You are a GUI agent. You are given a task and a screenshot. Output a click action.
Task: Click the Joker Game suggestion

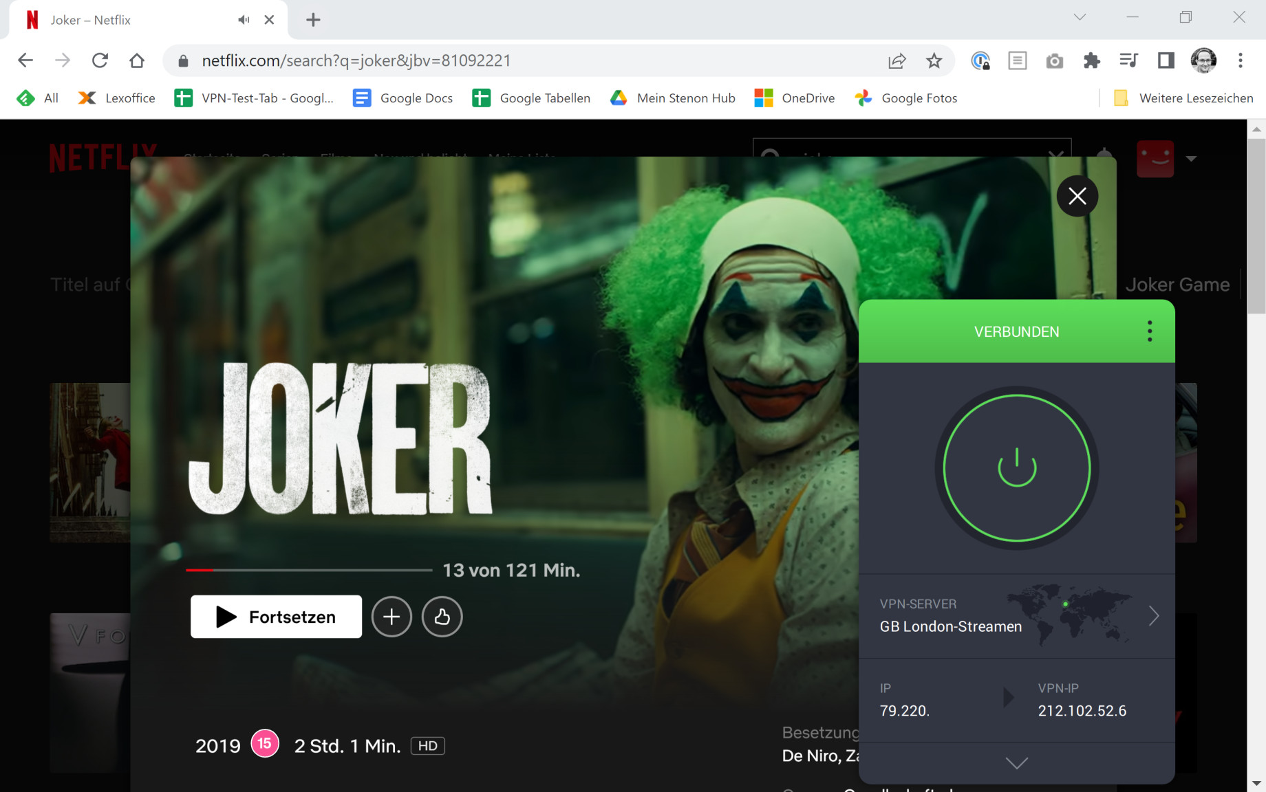point(1177,285)
